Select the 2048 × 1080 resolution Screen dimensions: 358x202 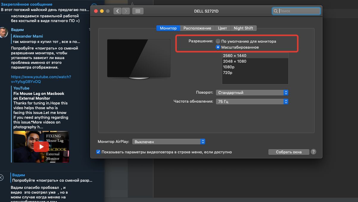point(255,61)
